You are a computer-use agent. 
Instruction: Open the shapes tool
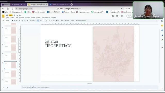46,21
